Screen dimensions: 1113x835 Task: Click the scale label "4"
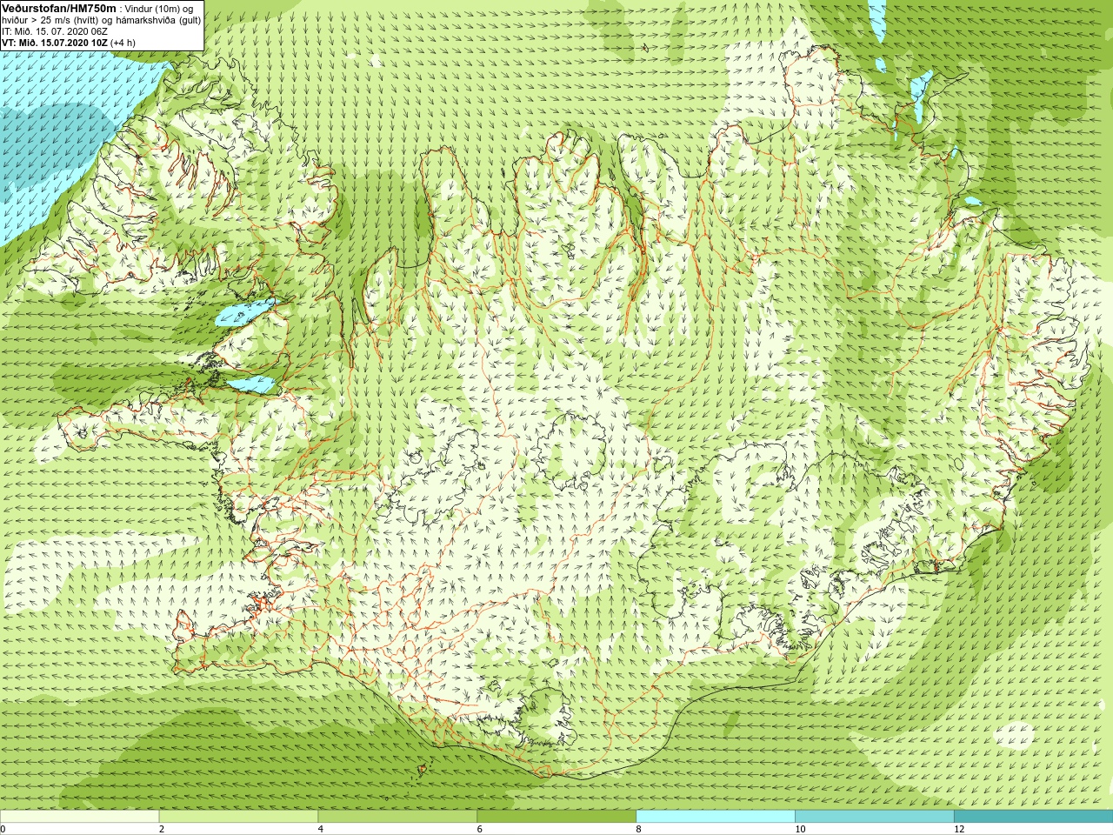pyautogui.click(x=321, y=829)
